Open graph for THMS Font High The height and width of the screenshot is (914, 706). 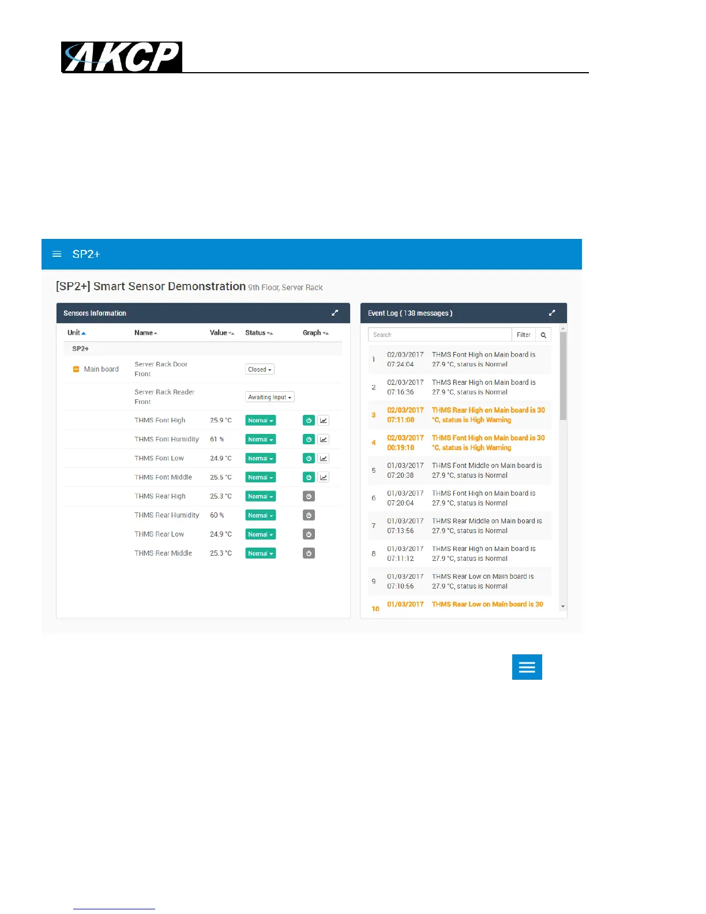pos(324,421)
